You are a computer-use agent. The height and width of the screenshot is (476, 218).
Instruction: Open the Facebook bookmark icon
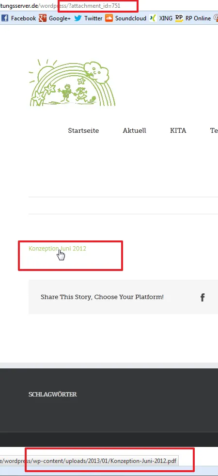[x=4, y=18]
